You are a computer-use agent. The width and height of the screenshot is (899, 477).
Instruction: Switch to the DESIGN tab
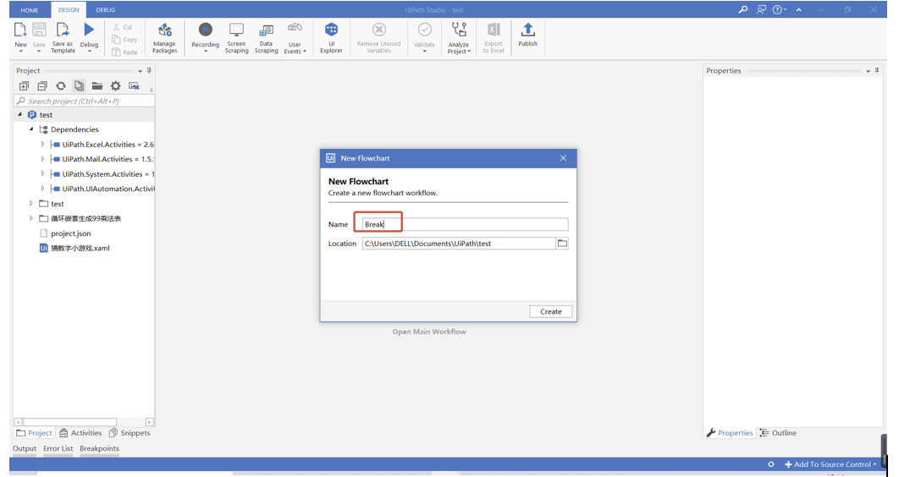pos(69,10)
